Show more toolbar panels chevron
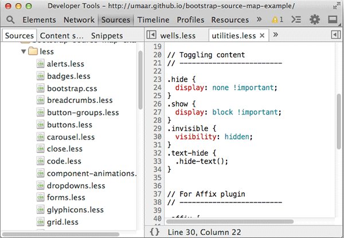 (259, 19)
